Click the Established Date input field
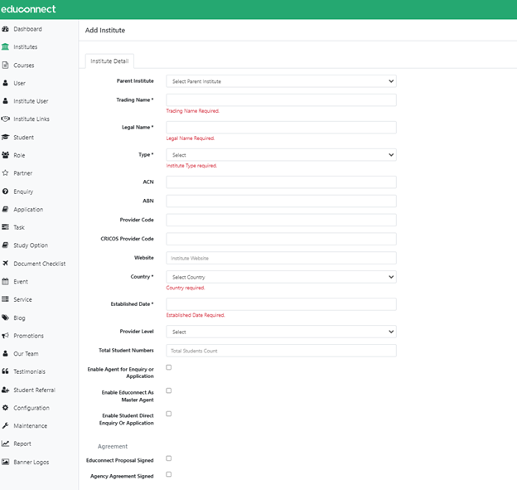This screenshot has height=490, width=517. [x=281, y=304]
